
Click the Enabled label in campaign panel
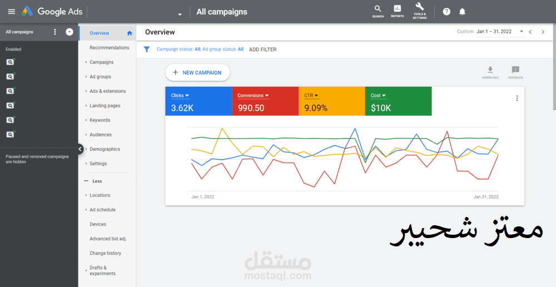pyautogui.click(x=13, y=50)
